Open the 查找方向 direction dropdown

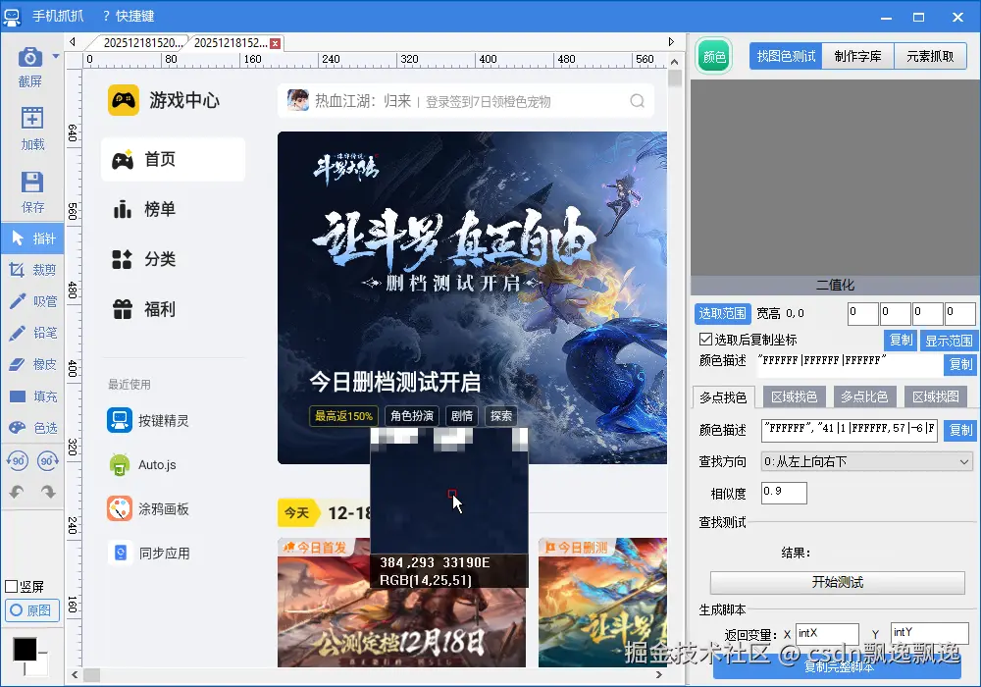[x=867, y=461]
